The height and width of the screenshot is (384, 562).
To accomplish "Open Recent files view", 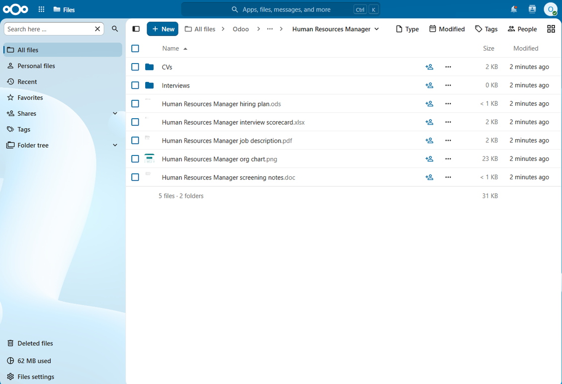I will coord(63,81).
